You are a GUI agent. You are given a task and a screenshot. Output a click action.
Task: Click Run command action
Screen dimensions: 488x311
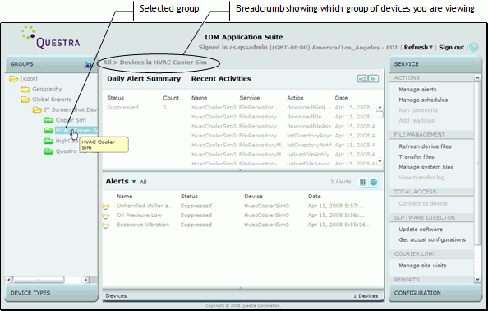tap(418, 110)
